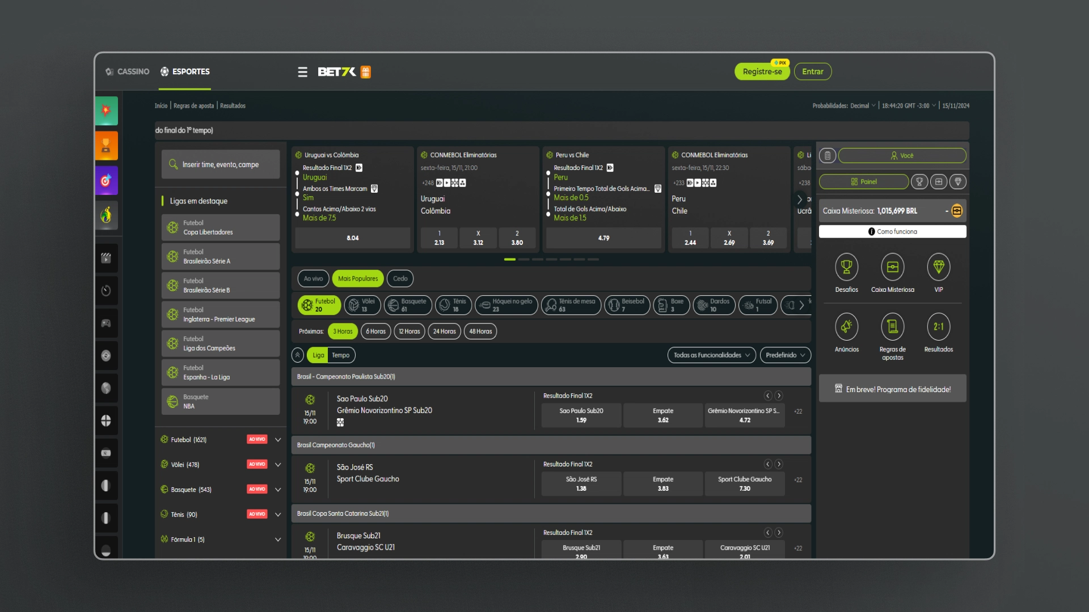Open the VIP diamond icon
This screenshot has height=612, width=1089.
(x=939, y=267)
